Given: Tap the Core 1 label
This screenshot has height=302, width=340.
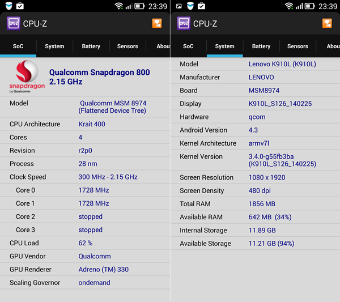Looking at the screenshot, I should (25, 203).
